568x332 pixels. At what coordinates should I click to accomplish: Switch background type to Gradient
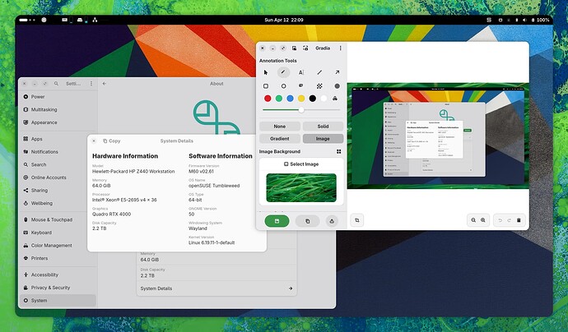pyautogui.click(x=280, y=139)
